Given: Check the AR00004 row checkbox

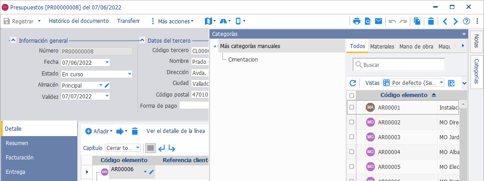Looking at the screenshot, I should [351, 152].
